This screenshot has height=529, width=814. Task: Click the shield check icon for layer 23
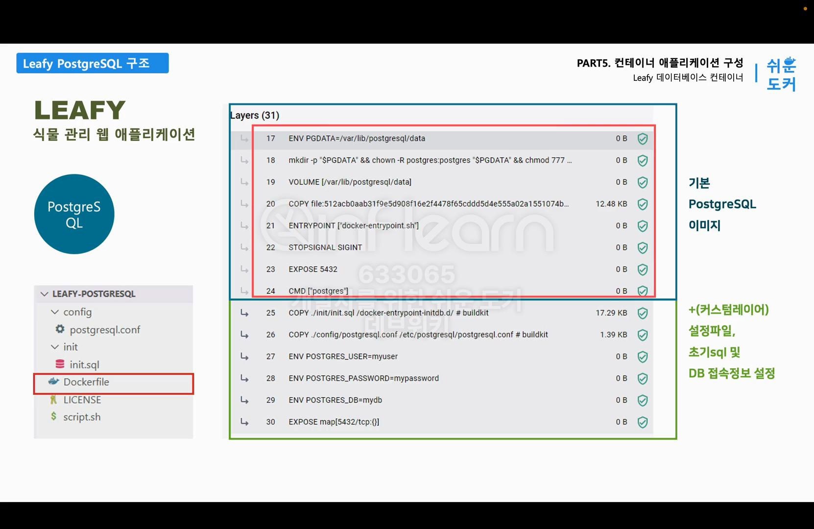coord(643,270)
